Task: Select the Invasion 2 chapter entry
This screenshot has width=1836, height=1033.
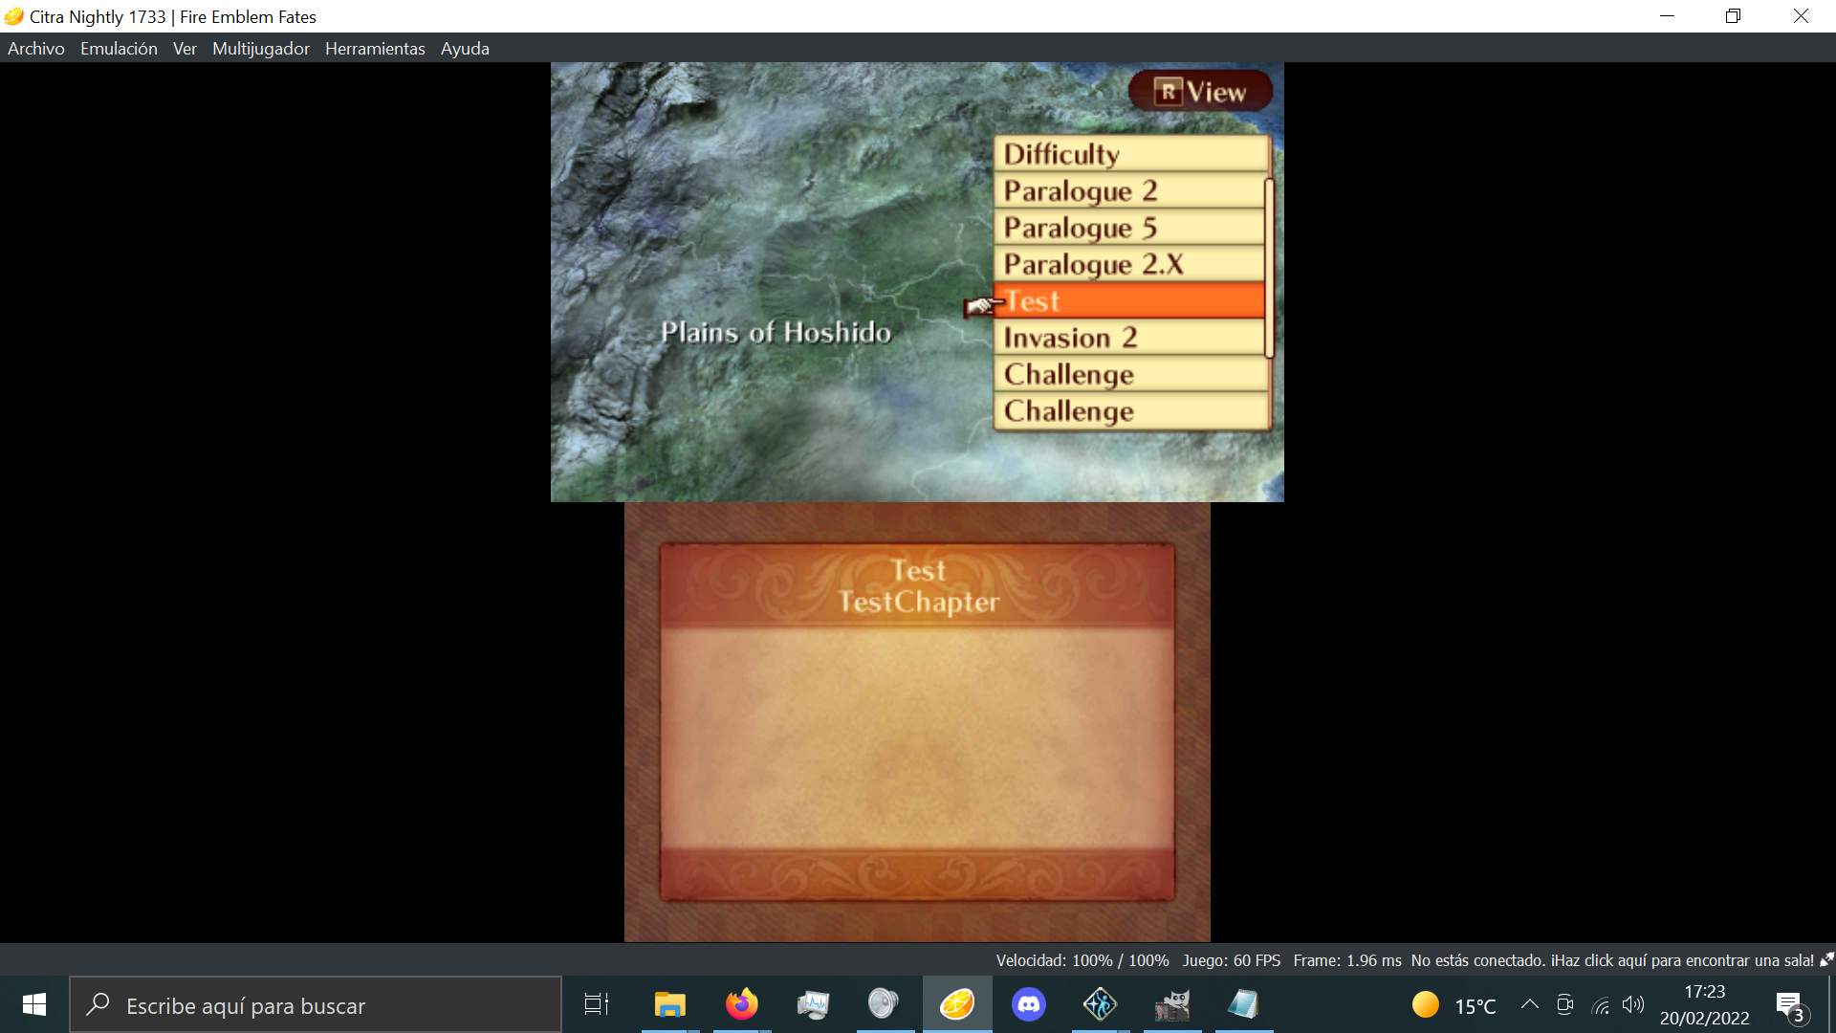Action: click(1129, 338)
